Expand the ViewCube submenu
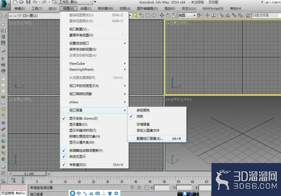The height and width of the screenshot is (196, 281). pyautogui.click(x=95, y=63)
